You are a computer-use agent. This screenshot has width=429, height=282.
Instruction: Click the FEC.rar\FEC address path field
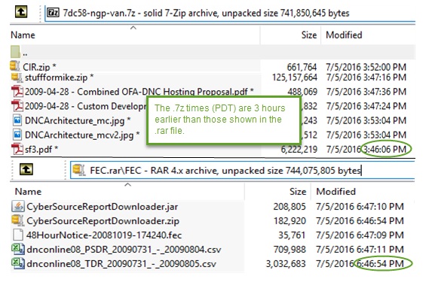pyautogui.click(x=243, y=170)
